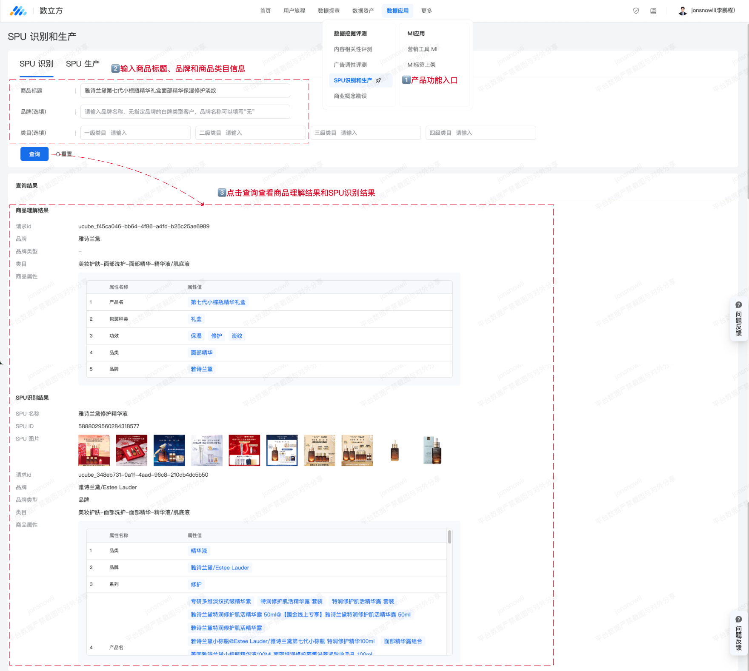This screenshot has width=749, height=671.
Task: Select 内容相关性评测 in dropdown menu
Action: (x=353, y=49)
